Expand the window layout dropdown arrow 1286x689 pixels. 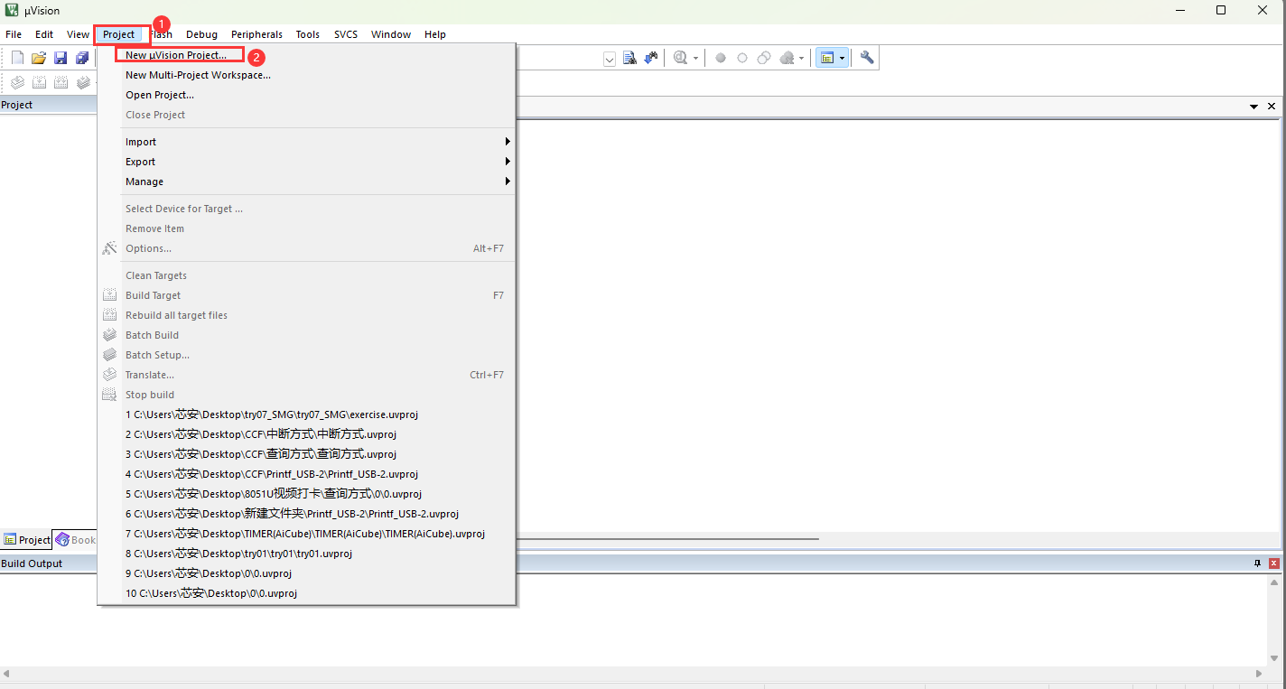click(843, 58)
